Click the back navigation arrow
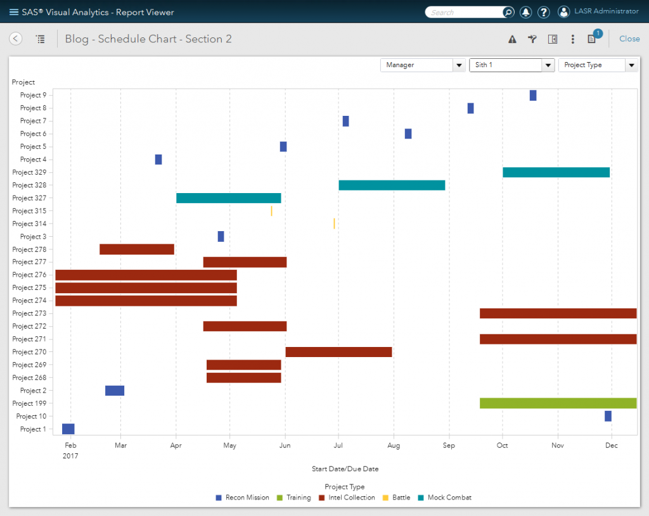The image size is (649, 516). [15, 39]
